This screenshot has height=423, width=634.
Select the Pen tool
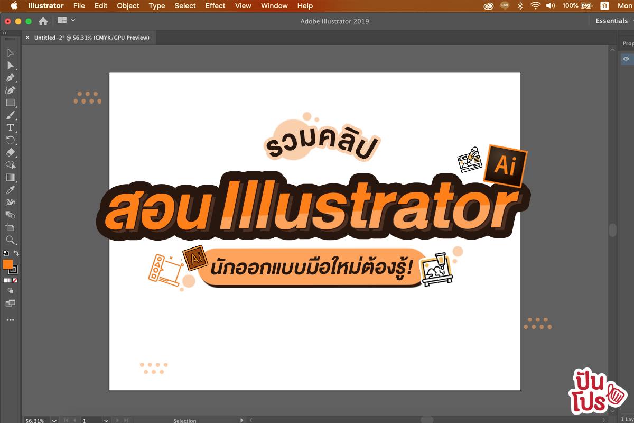[x=10, y=78]
